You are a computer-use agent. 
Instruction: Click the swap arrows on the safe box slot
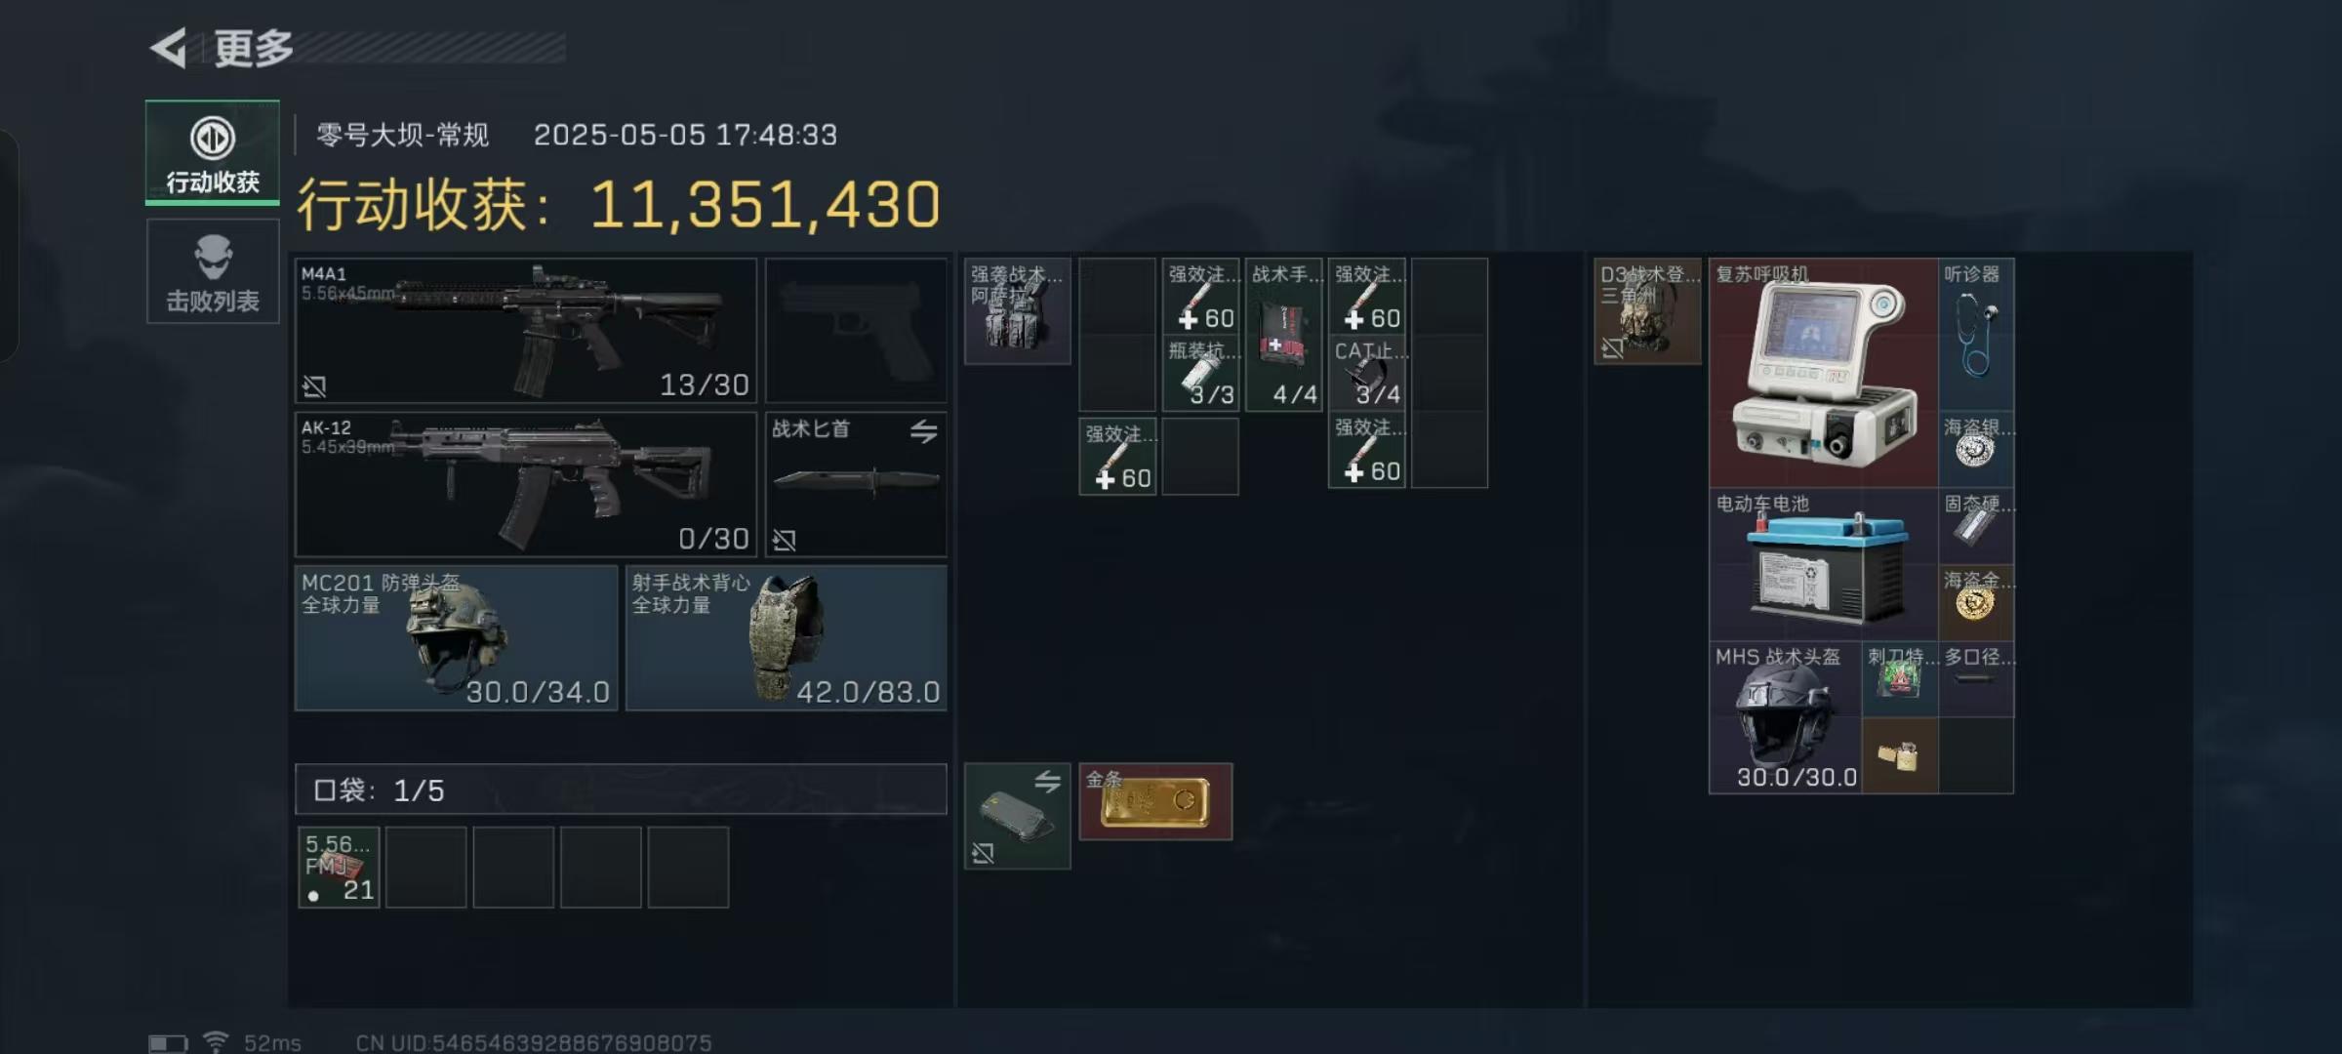pyautogui.click(x=1047, y=781)
